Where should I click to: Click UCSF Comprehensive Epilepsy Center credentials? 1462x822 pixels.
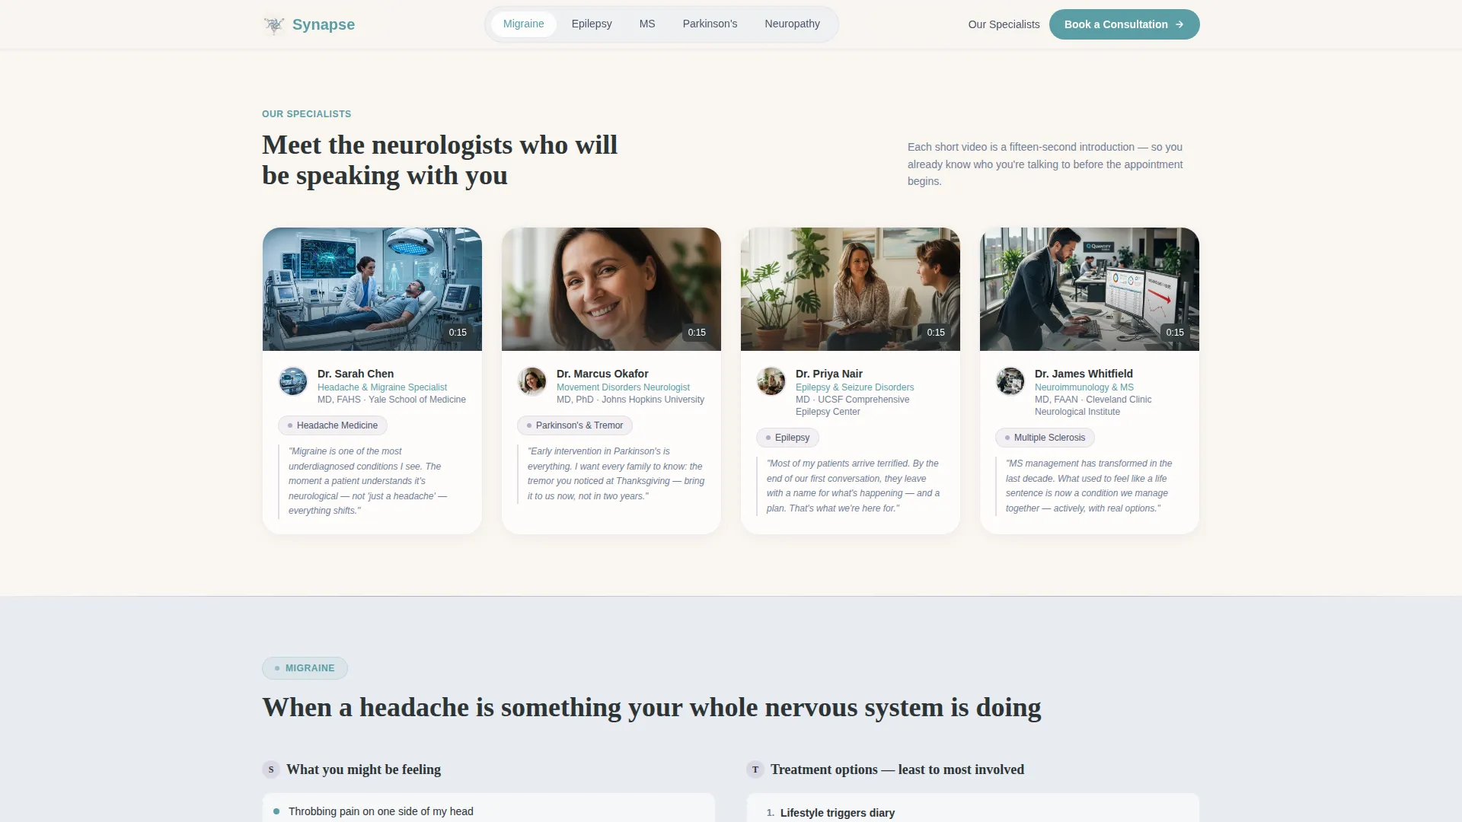point(853,406)
